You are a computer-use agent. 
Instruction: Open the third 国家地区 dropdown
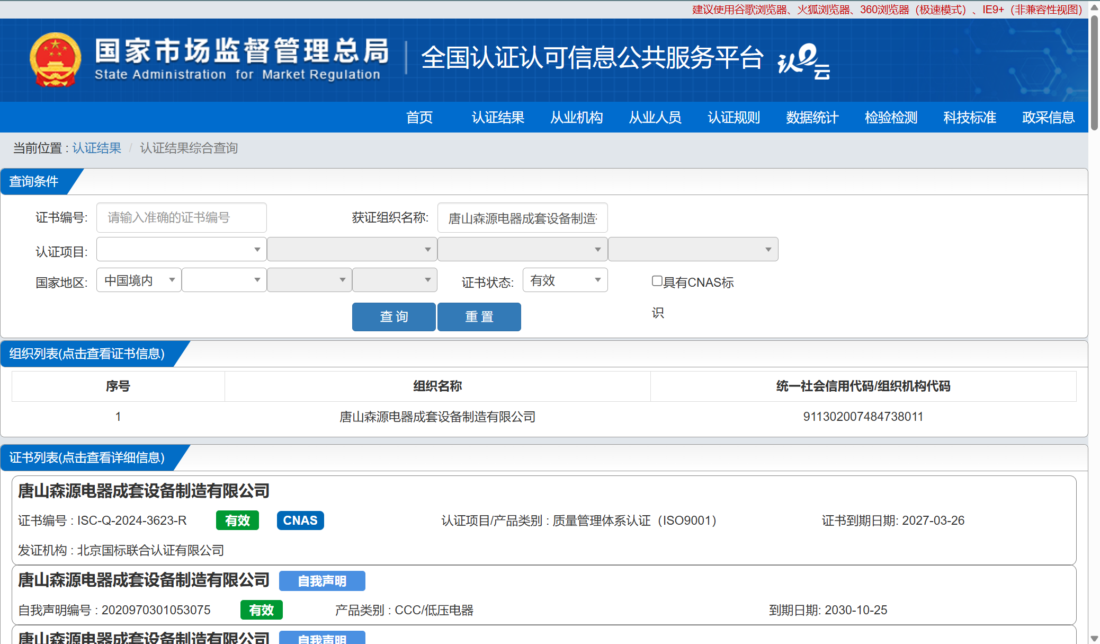tap(309, 280)
